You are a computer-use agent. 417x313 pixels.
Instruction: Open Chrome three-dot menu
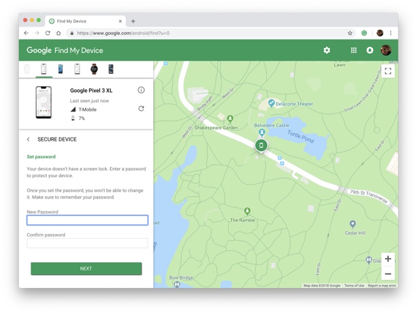pos(391,33)
